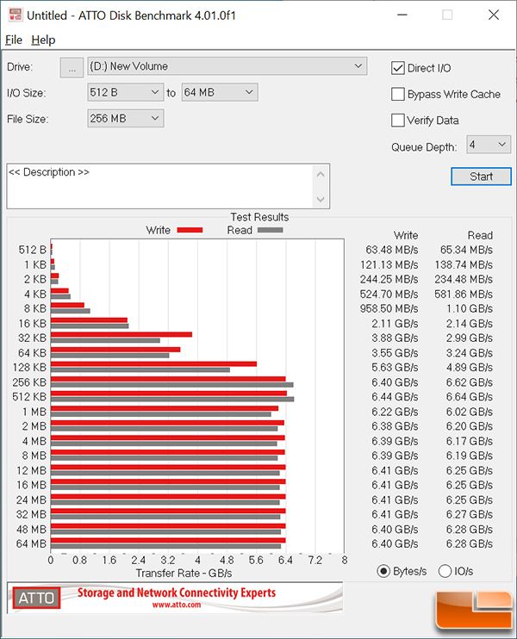Enable the Verify Data checkbox

point(397,121)
